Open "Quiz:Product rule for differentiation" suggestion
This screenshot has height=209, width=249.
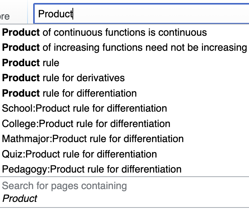pos(79,154)
